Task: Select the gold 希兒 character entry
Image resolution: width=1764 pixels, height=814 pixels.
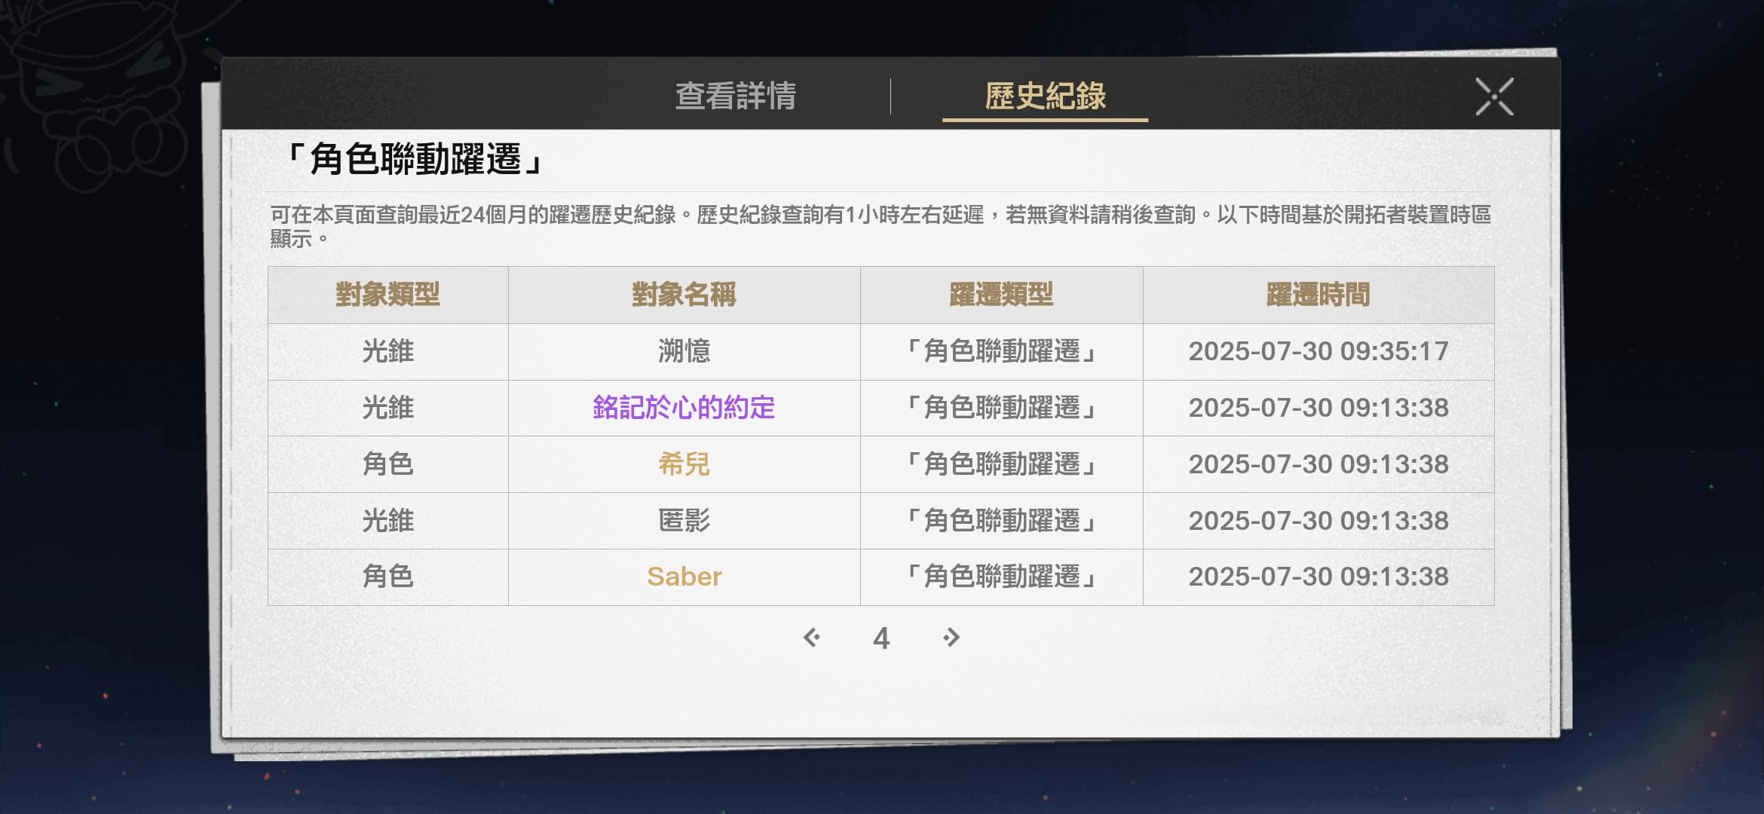Action: tap(684, 464)
